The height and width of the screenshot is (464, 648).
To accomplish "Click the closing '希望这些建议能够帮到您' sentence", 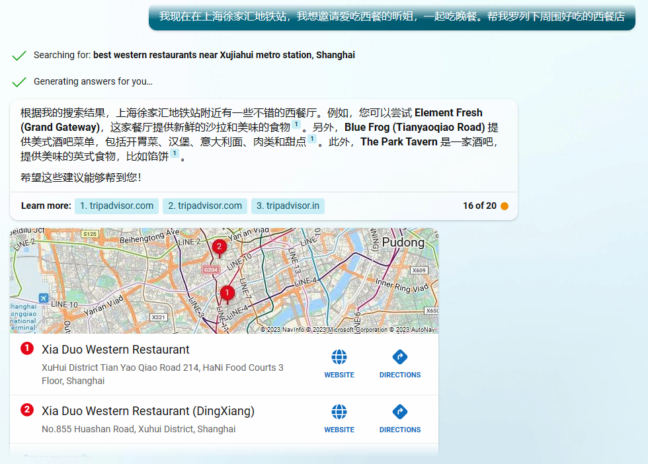I will coord(81,177).
